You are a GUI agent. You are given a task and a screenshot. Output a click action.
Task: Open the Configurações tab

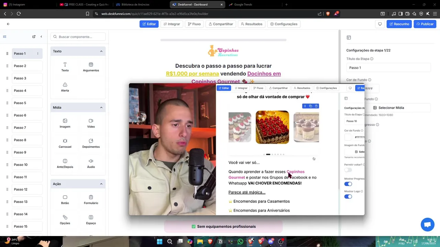(x=284, y=24)
